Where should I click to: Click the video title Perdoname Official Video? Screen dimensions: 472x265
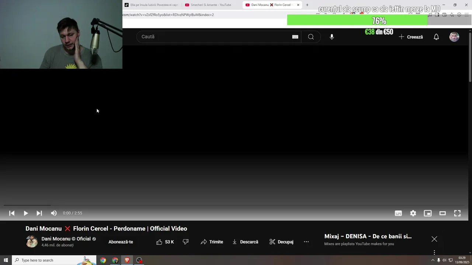pyautogui.click(x=106, y=229)
